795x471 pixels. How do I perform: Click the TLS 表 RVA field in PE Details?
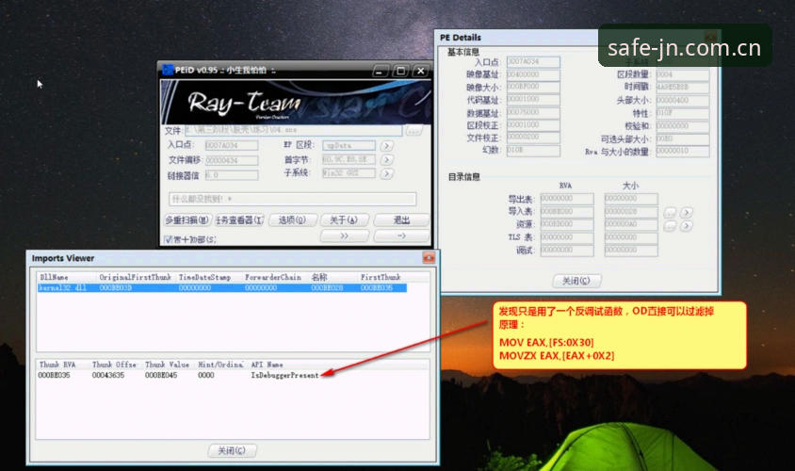(x=567, y=237)
